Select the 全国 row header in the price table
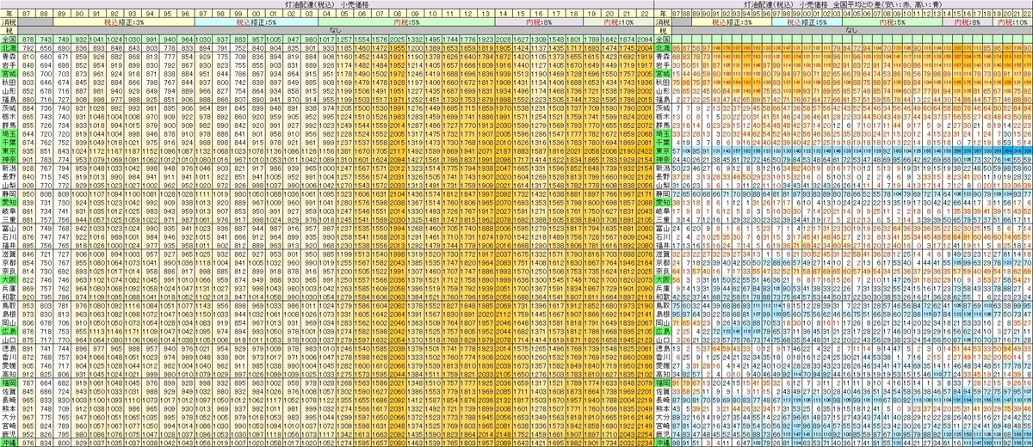This screenshot has width=1033, height=447. (x=9, y=40)
